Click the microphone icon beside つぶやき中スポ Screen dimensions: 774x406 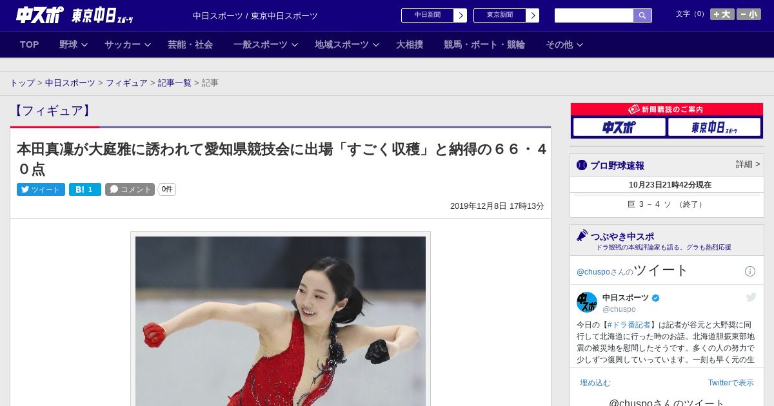[582, 236]
